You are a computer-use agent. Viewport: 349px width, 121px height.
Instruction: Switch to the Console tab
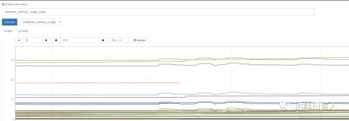coord(22,31)
